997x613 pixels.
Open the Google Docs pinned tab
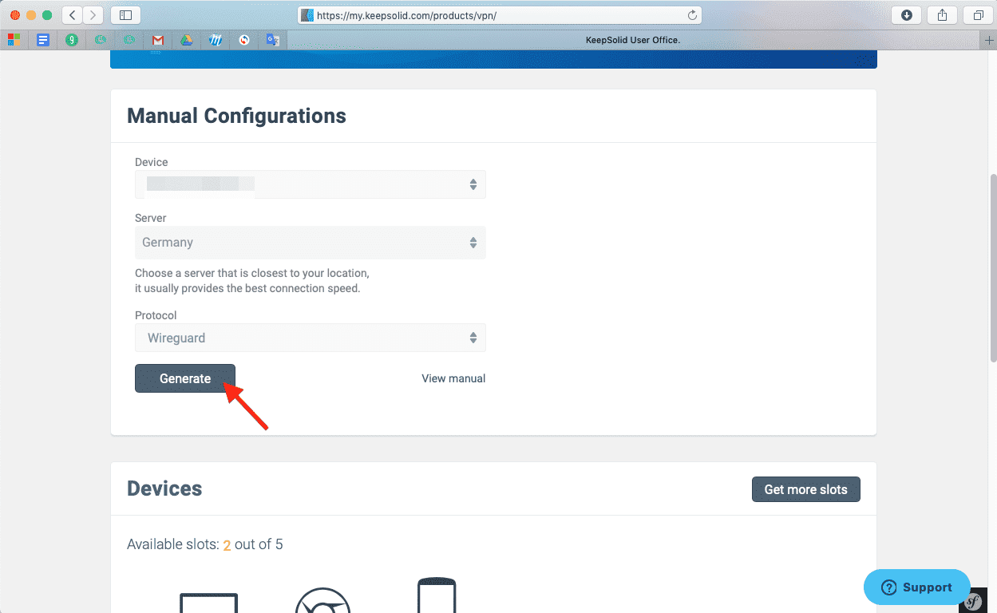43,40
